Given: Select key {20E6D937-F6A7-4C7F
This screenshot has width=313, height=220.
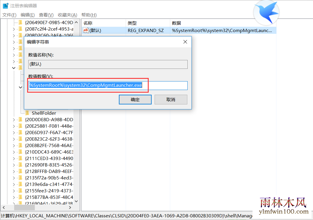Looking at the screenshot, I should click(x=49, y=133).
